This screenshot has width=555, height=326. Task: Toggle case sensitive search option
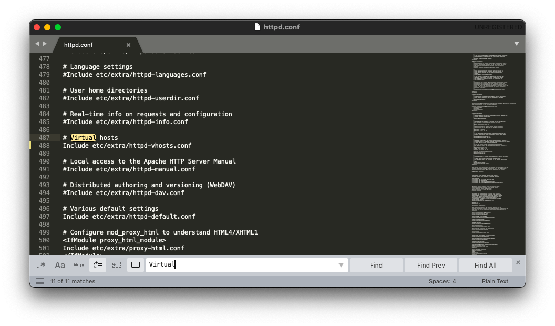pyautogui.click(x=60, y=265)
